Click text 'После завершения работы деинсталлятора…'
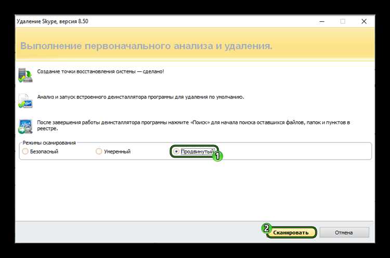The image size is (390, 258). [x=193, y=125]
